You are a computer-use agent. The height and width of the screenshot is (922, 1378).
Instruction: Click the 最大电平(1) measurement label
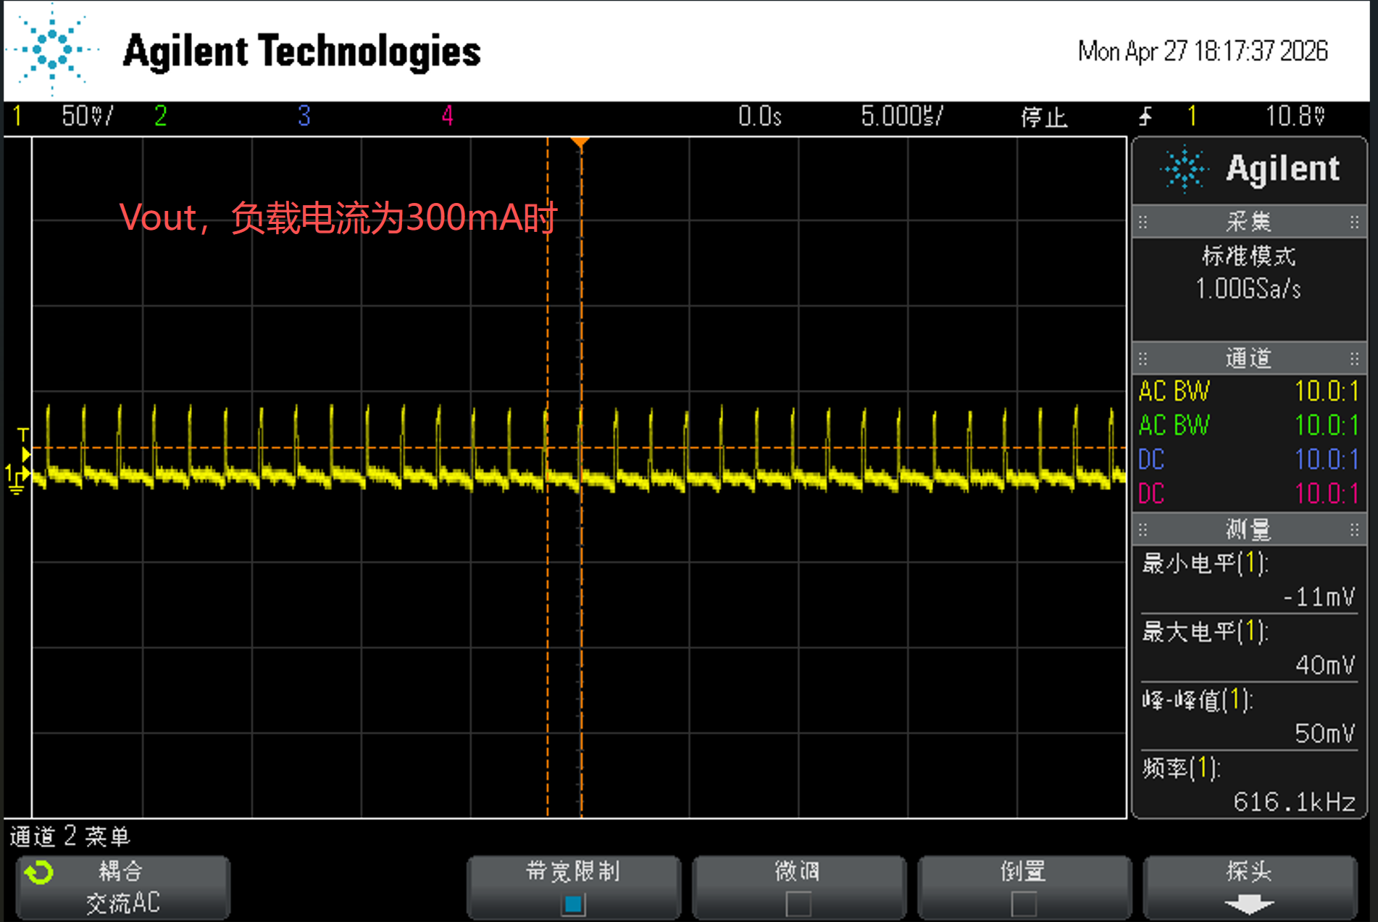tap(1206, 631)
